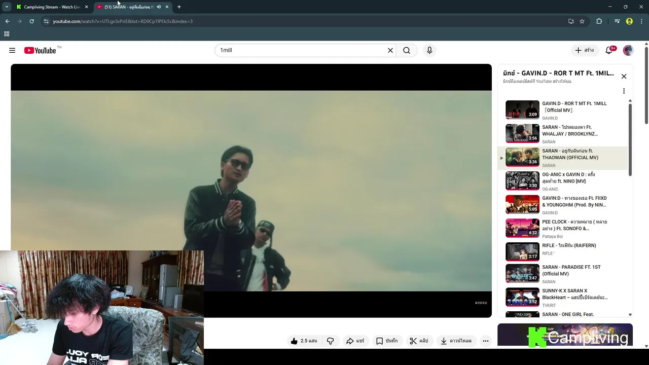Screen dimensions: 649x365
Task: Share the video via แชร์
Action: [x=355, y=341]
